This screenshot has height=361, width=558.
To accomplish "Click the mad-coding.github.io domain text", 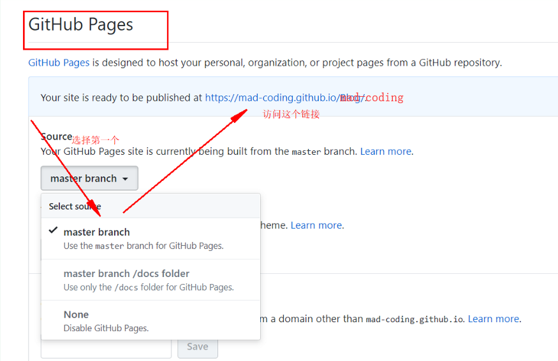I will (415, 319).
